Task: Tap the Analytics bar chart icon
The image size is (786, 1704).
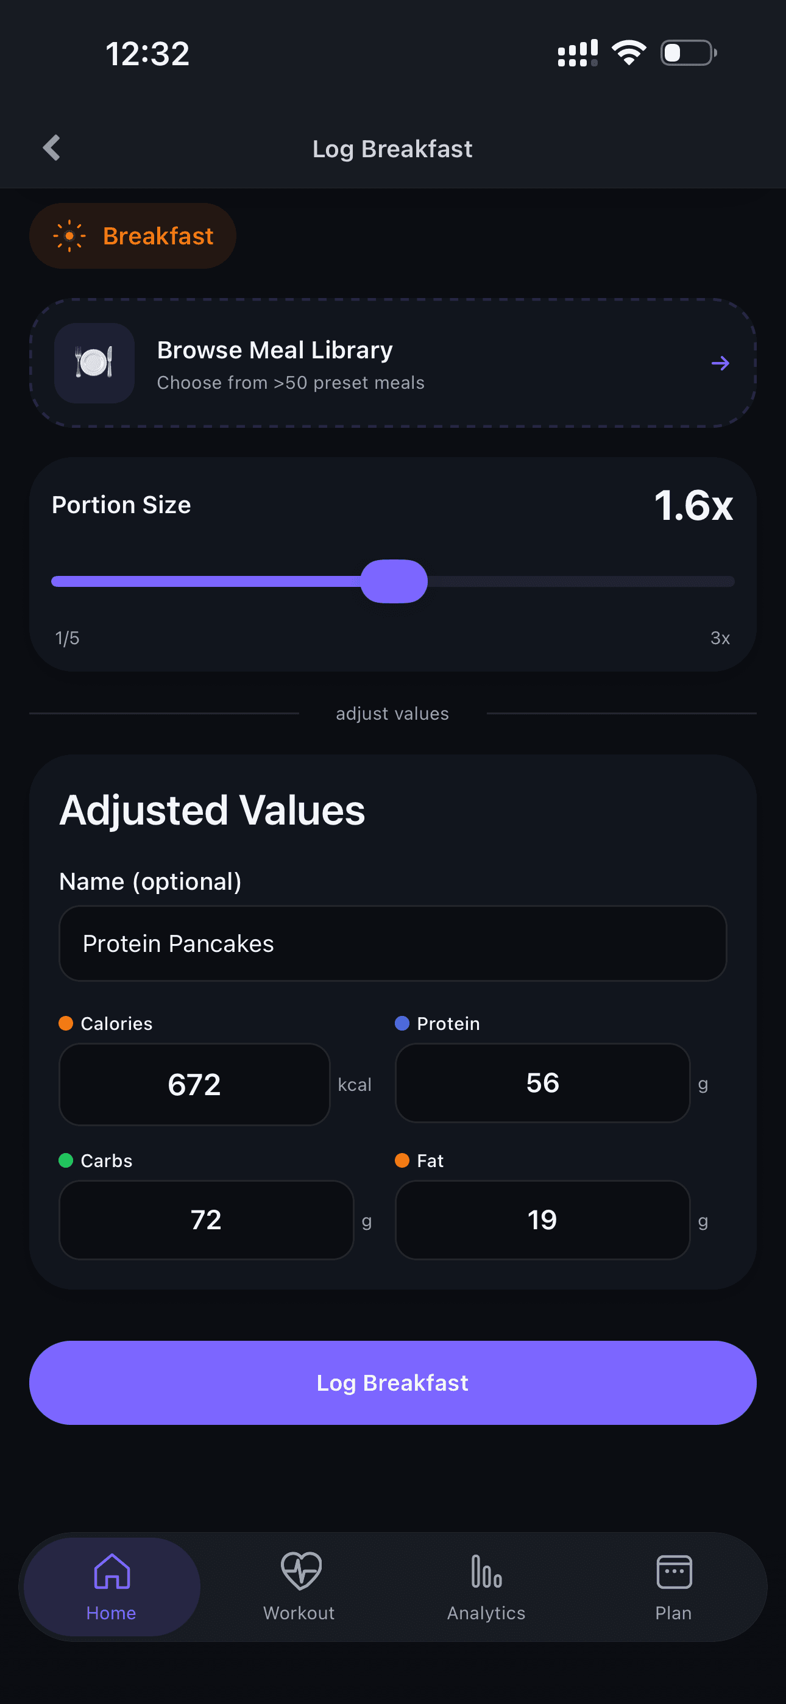Action: point(486,1571)
